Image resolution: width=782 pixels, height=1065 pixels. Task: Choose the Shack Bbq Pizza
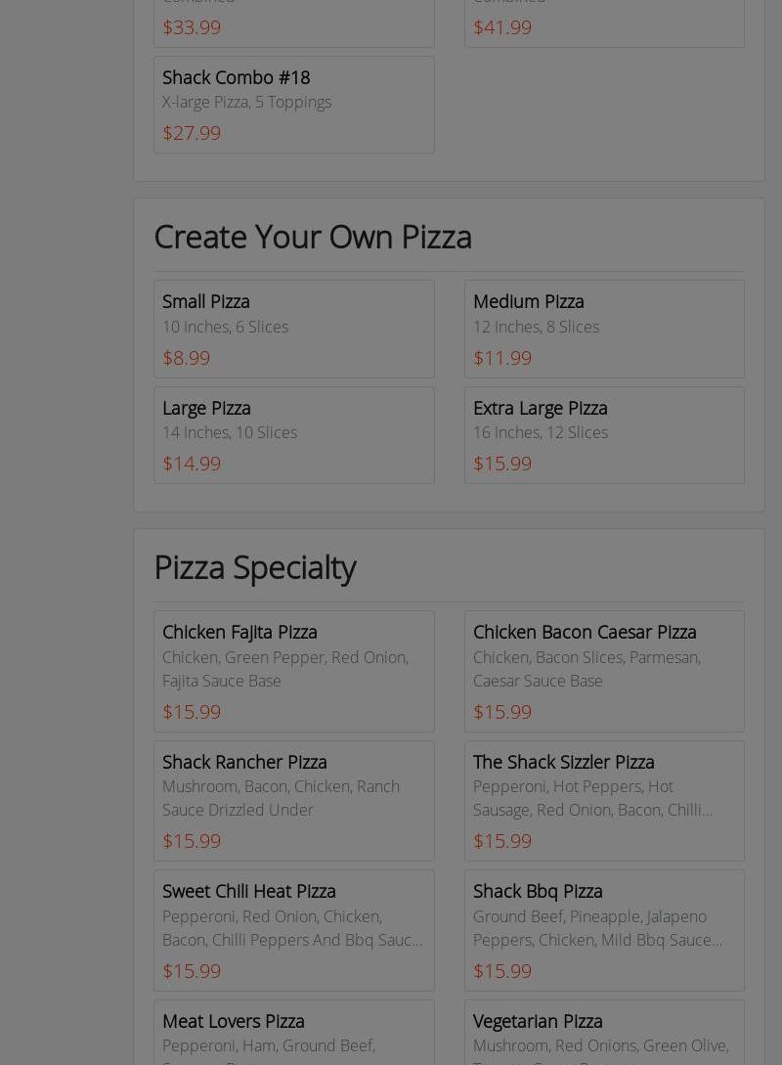point(604,930)
